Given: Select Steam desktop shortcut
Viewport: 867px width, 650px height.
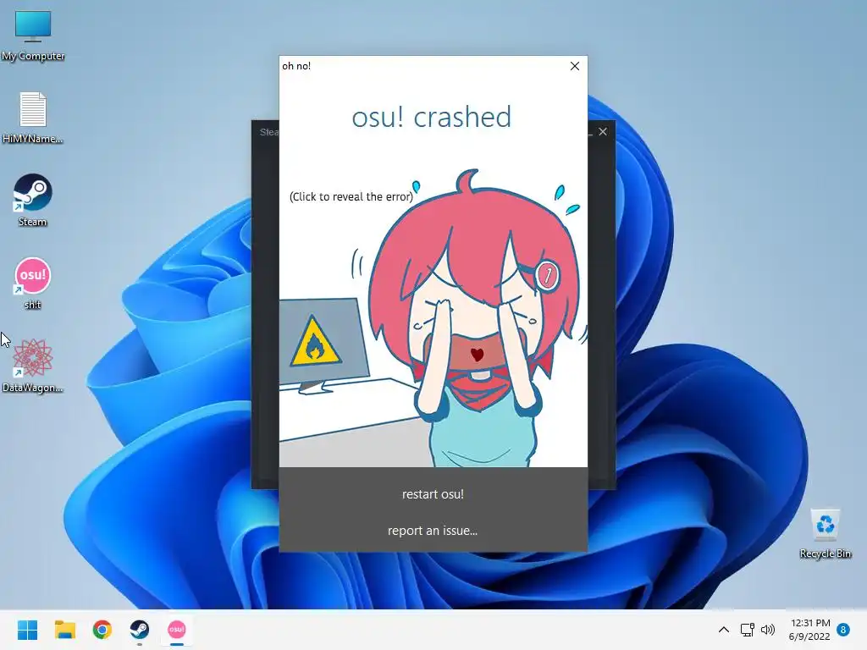Looking at the screenshot, I should [x=33, y=201].
